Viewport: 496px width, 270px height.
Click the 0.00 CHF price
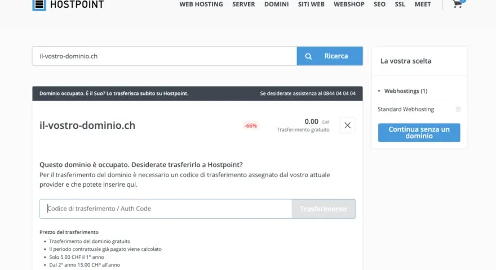[x=317, y=121]
